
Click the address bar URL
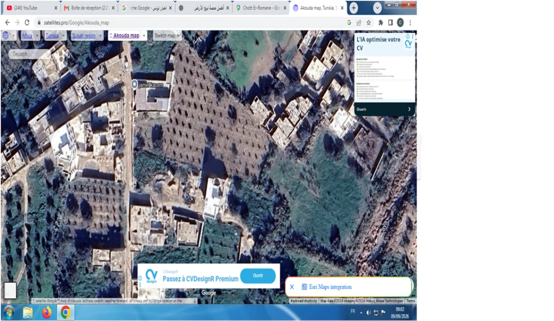click(x=76, y=23)
